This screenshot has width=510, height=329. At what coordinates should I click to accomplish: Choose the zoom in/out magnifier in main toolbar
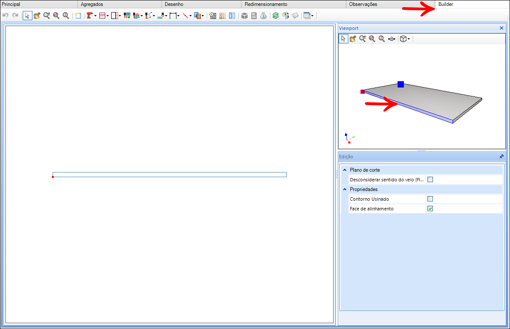coord(47,16)
